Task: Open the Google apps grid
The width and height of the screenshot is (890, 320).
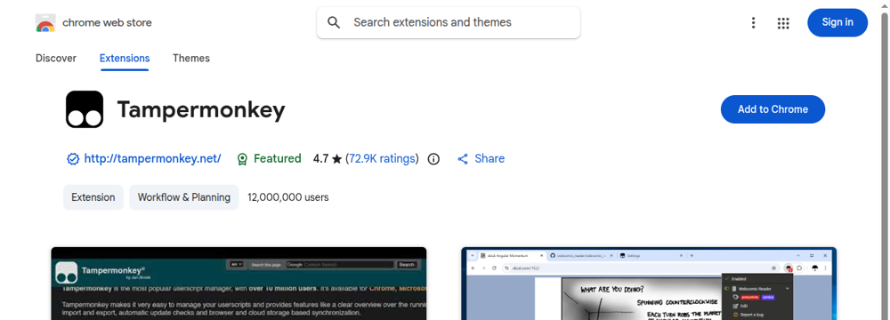Action: point(783,23)
